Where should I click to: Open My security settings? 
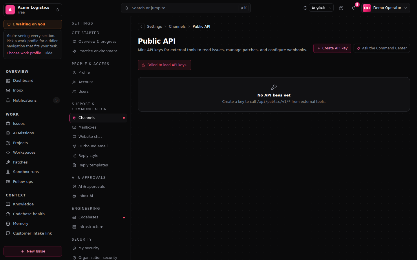pyautogui.click(x=98, y=248)
